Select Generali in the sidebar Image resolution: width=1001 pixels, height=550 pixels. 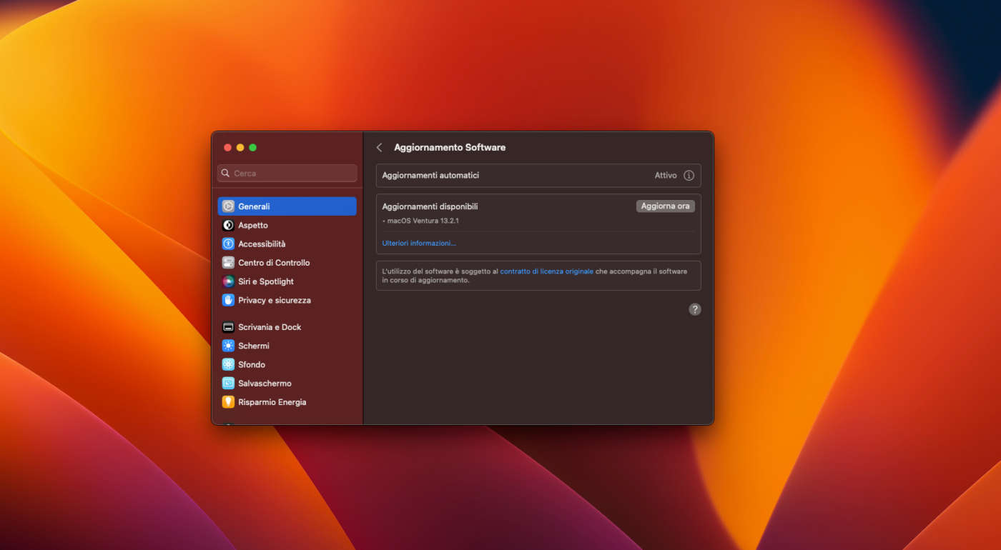pos(287,206)
